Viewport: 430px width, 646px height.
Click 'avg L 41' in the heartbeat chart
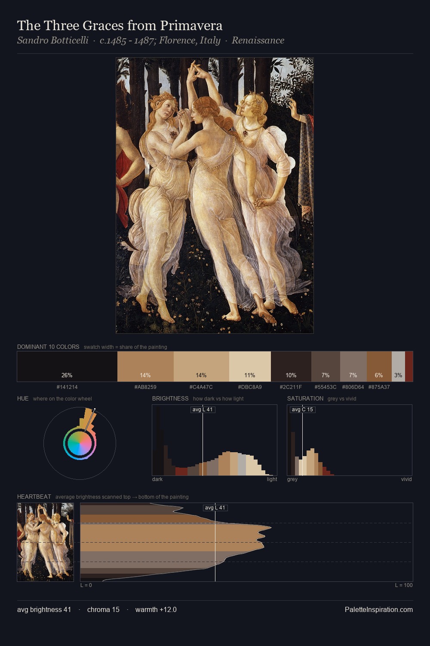coord(215,508)
